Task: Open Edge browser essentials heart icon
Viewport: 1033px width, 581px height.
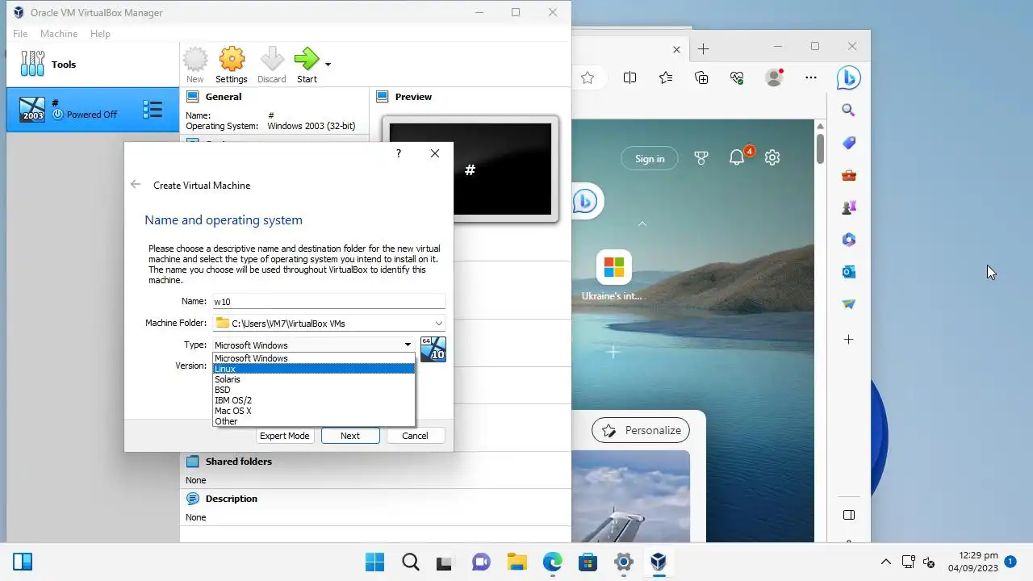Action: point(737,77)
